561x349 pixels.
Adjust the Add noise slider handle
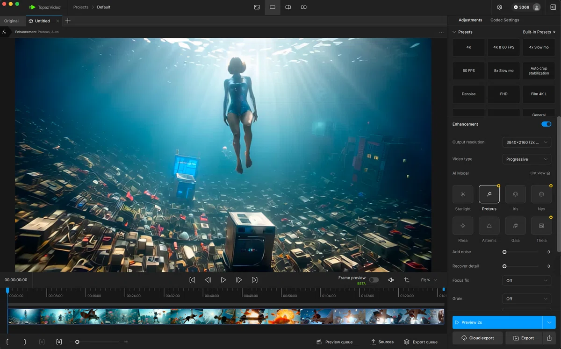(504, 252)
